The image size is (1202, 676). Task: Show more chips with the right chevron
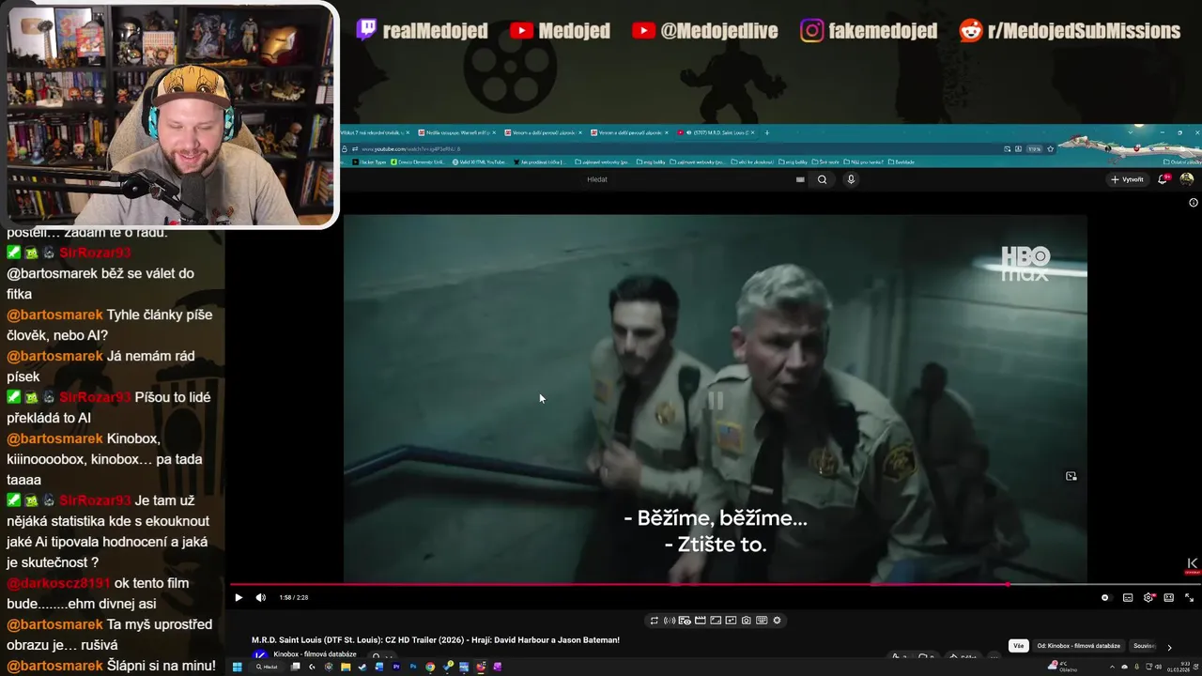[1169, 647]
